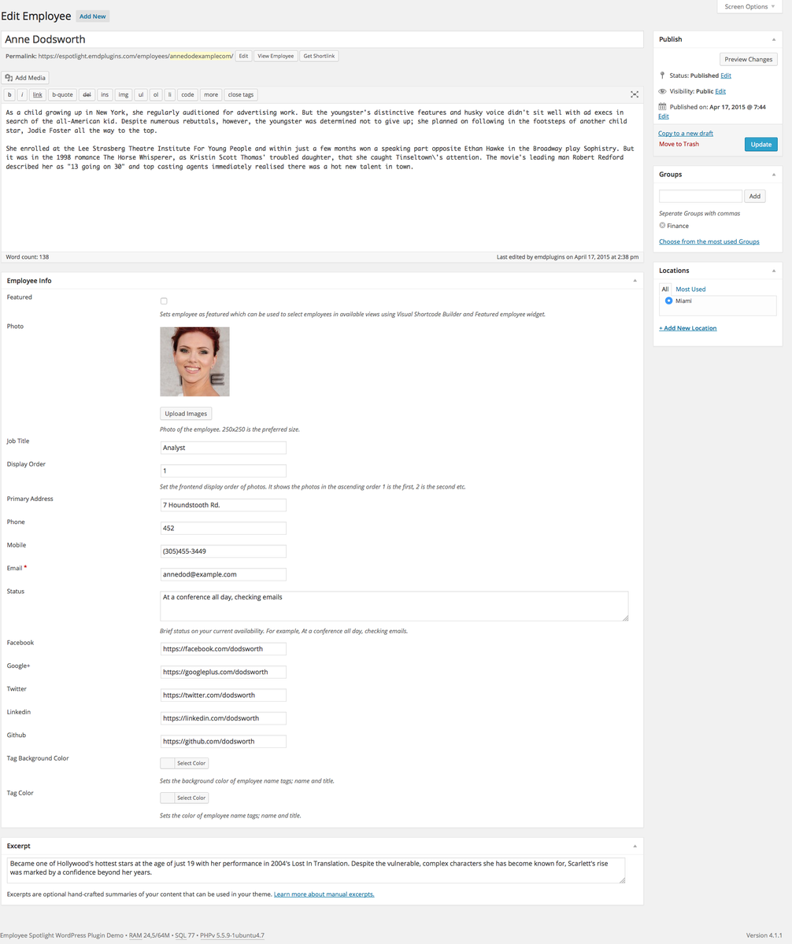Click the Get Shortlink button
792x944 pixels.
[x=319, y=56]
